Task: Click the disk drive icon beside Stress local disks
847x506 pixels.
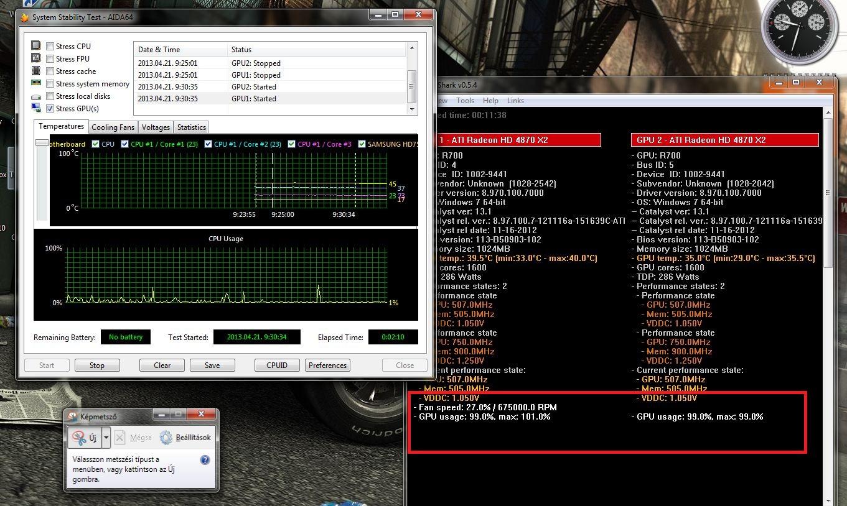Action: point(35,96)
